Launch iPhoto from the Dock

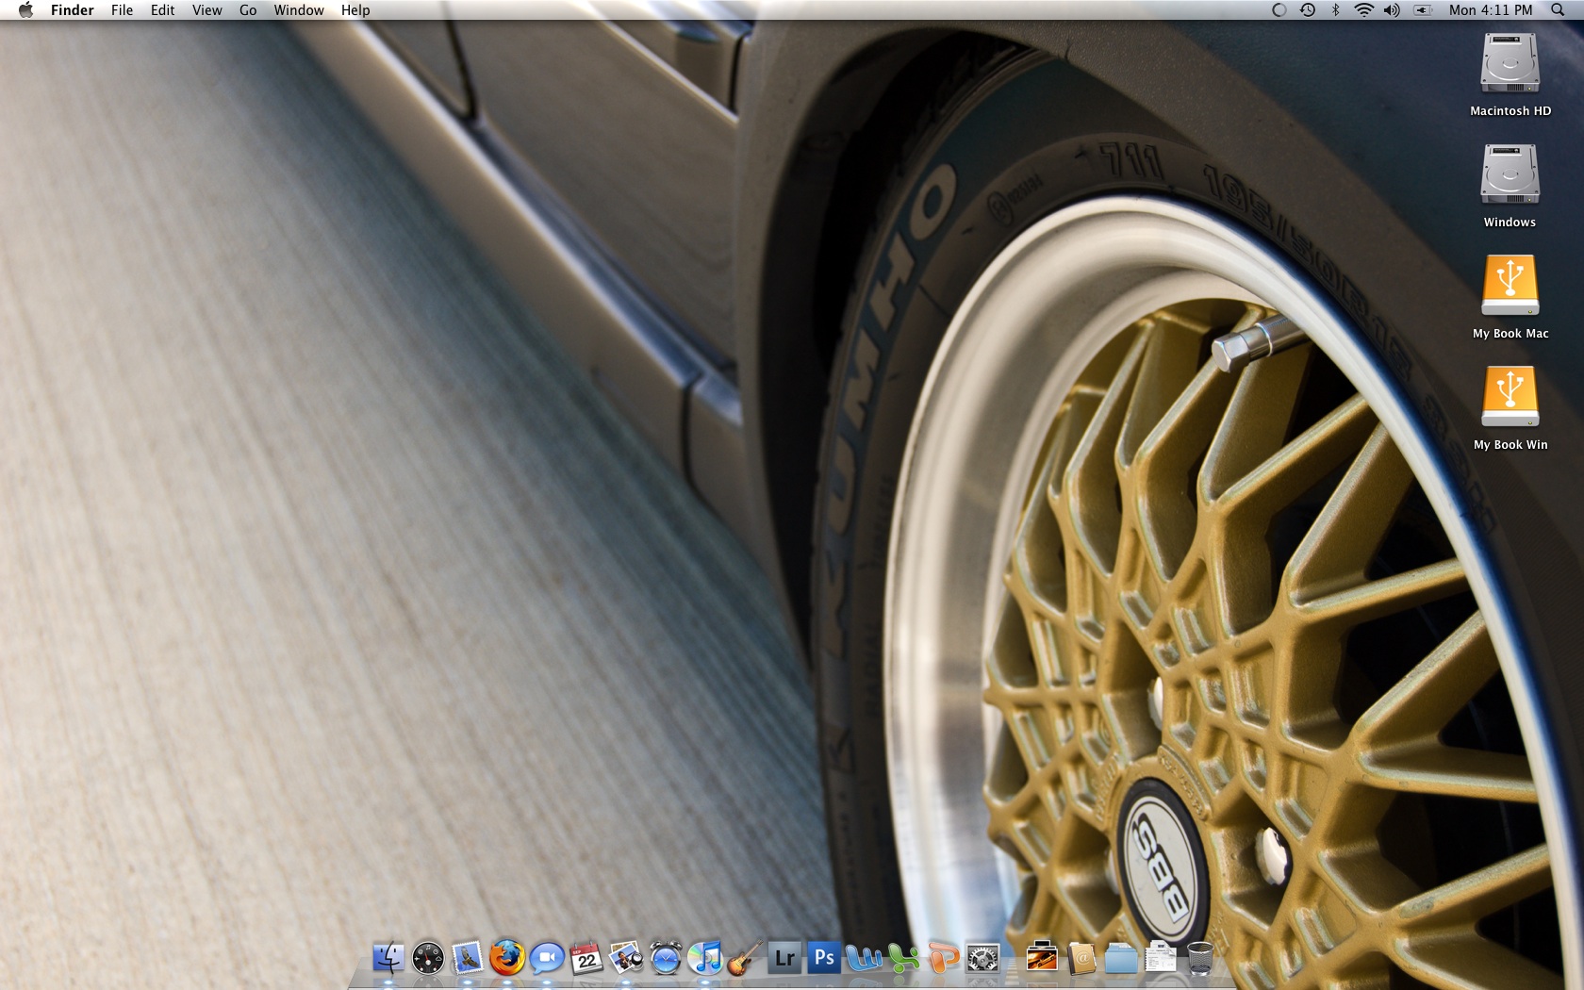click(x=626, y=958)
